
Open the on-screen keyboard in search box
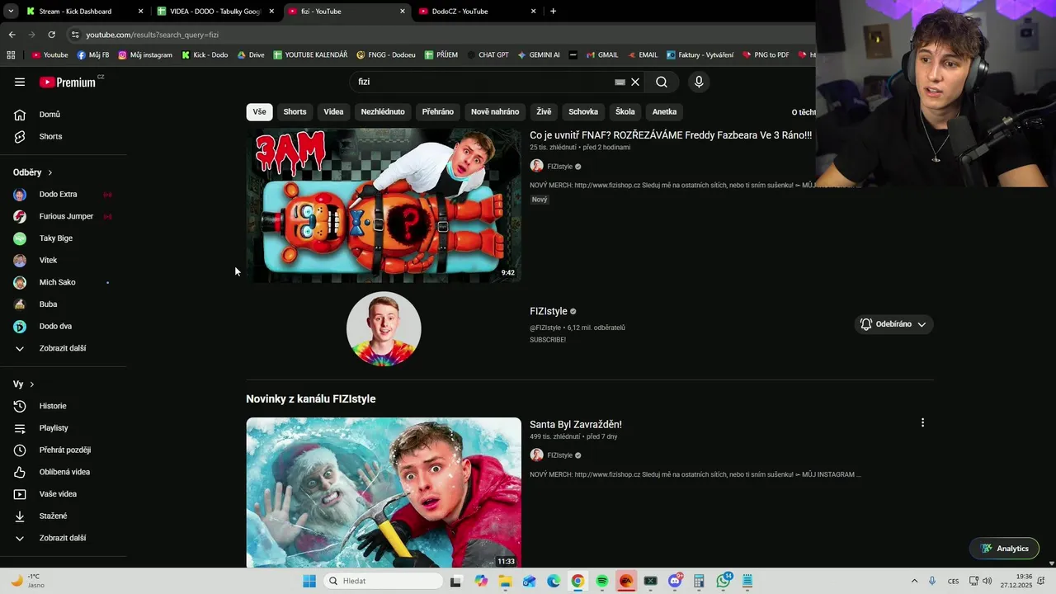pos(620,82)
